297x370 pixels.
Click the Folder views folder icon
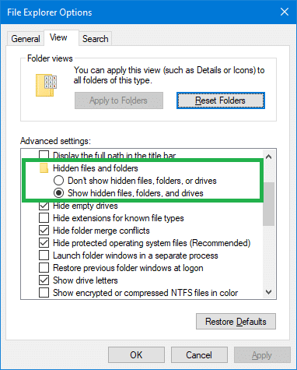click(x=46, y=86)
